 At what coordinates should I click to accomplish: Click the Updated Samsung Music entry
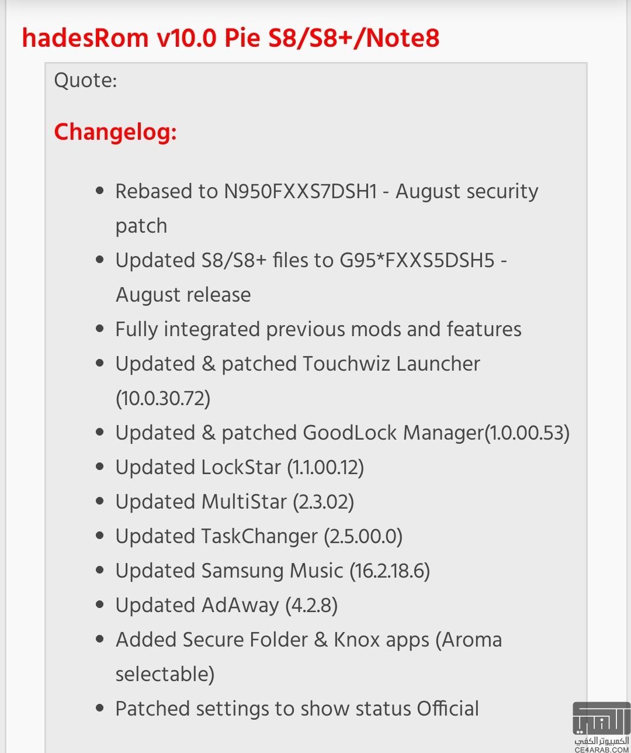coord(272,571)
